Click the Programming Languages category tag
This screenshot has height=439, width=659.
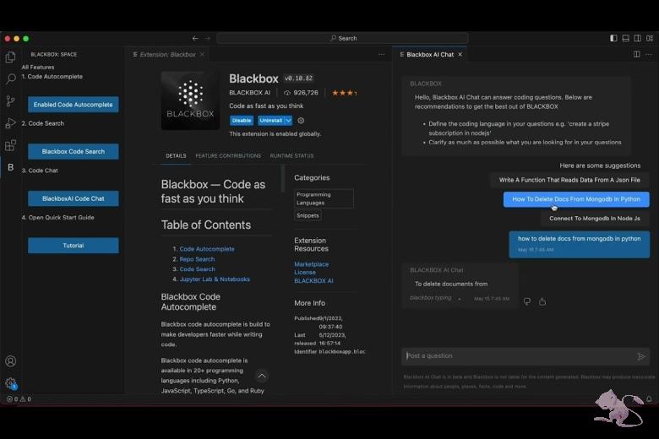click(324, 198)
